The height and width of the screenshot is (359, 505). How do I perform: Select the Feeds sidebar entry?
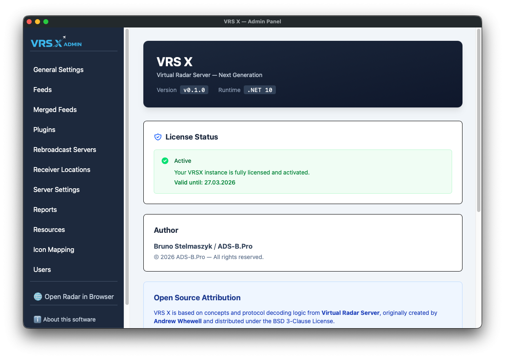tap(42, 90)
